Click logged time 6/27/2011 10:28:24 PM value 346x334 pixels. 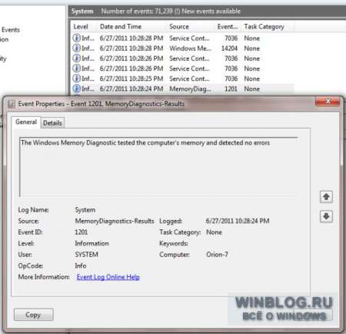click(x=238, y=221)
